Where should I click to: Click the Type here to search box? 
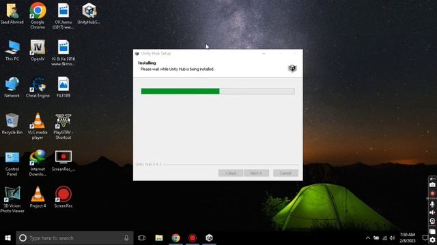point(74,238)
